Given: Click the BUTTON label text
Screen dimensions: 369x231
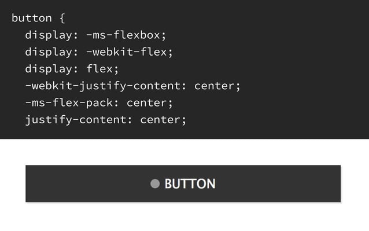Looking at the screenshot, I should coord(190,184).
